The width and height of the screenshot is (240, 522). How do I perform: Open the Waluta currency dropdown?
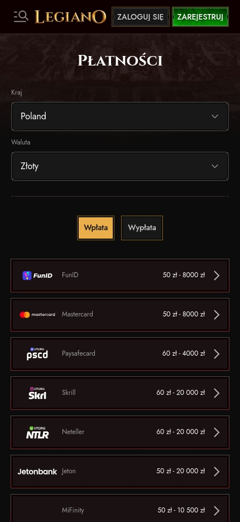[120, 166]
